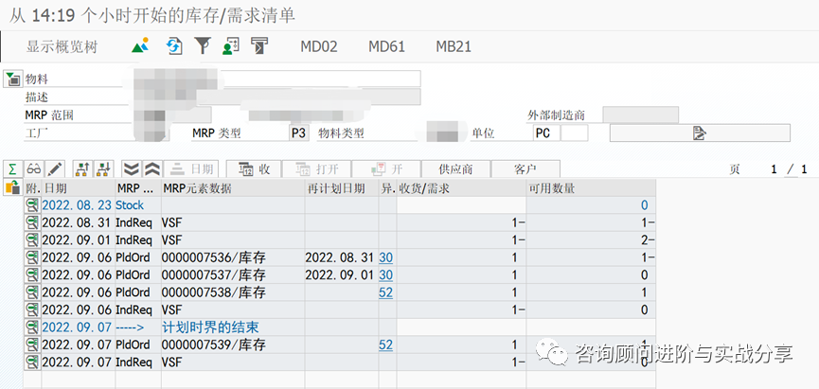Click the 日期 toolbar button
Image resolution: width=819 pixels, height=389 pixels.
(191, 169)
